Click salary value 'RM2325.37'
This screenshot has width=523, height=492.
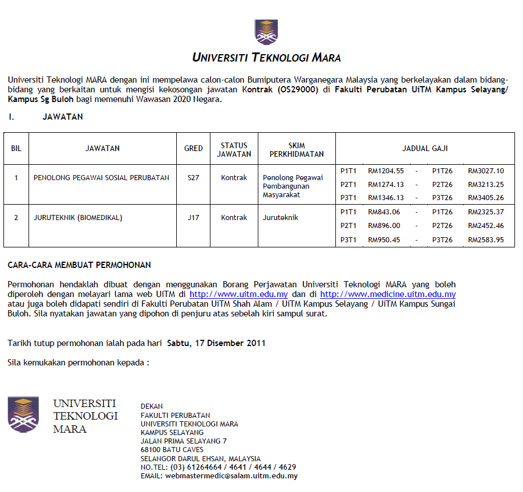(486, 212)
